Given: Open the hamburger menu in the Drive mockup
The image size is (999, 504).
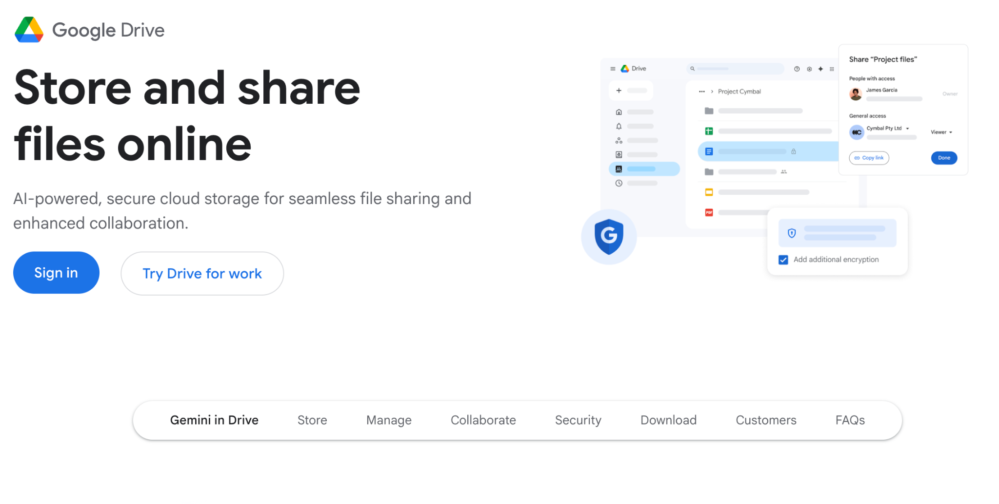Looking at the screenshot, I should (x=613, y=69).
